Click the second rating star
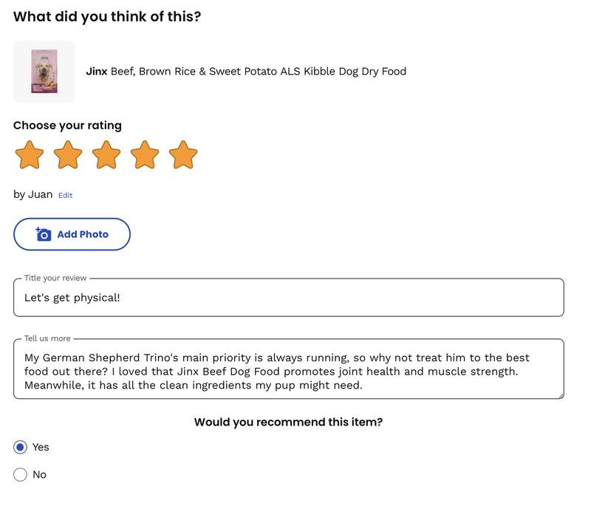 click(x=68, y=155)
